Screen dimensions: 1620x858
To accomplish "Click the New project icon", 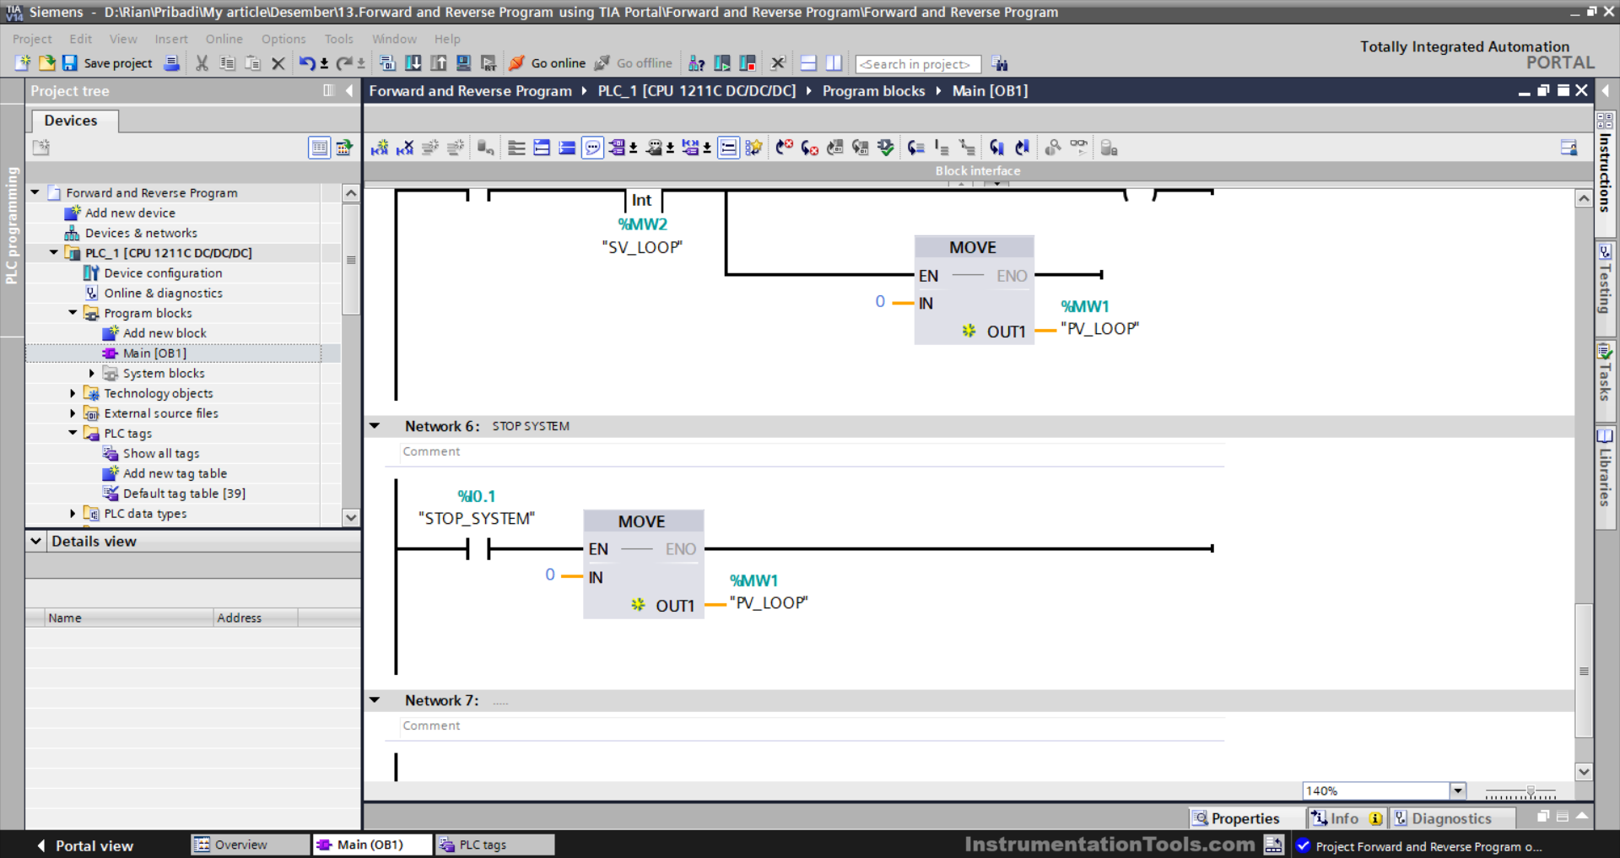I will [x=23, y=63].
